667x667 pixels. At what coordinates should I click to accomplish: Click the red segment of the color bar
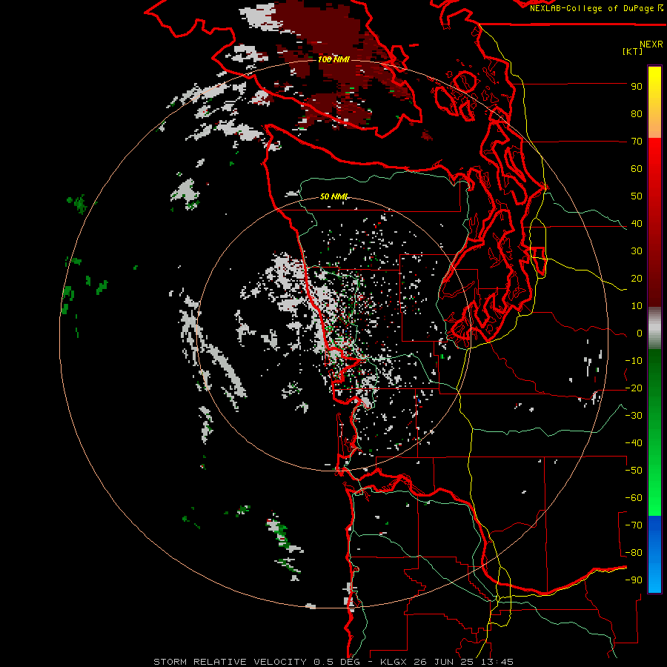tap(654, 222)
